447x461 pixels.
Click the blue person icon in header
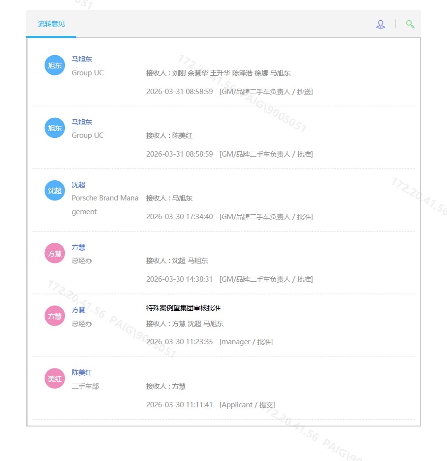click(380, 24)
